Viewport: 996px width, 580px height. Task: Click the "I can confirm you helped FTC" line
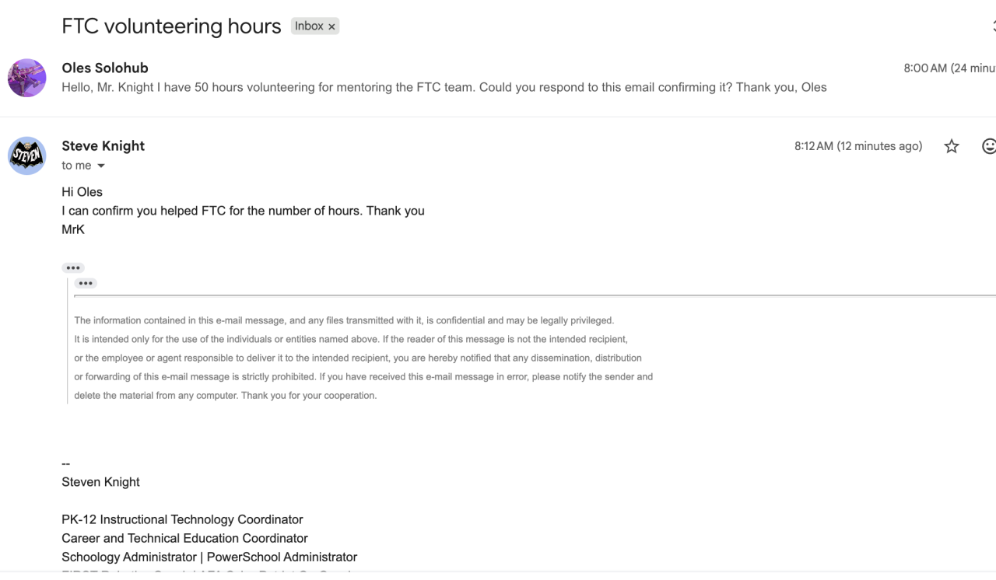coord(243,211)
